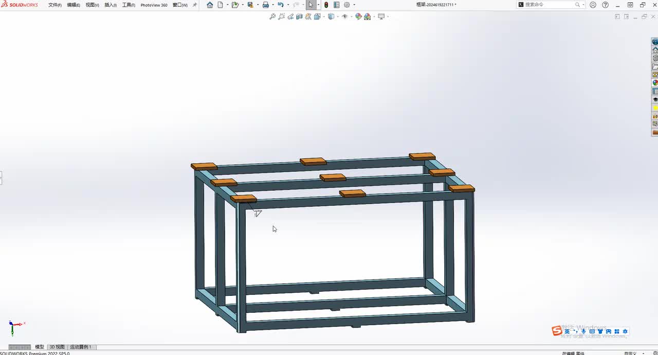The height and width of the screenshot is (355, 658).
Task: Click into the 搜索命令 search field
Action: [x=547, y=5]
